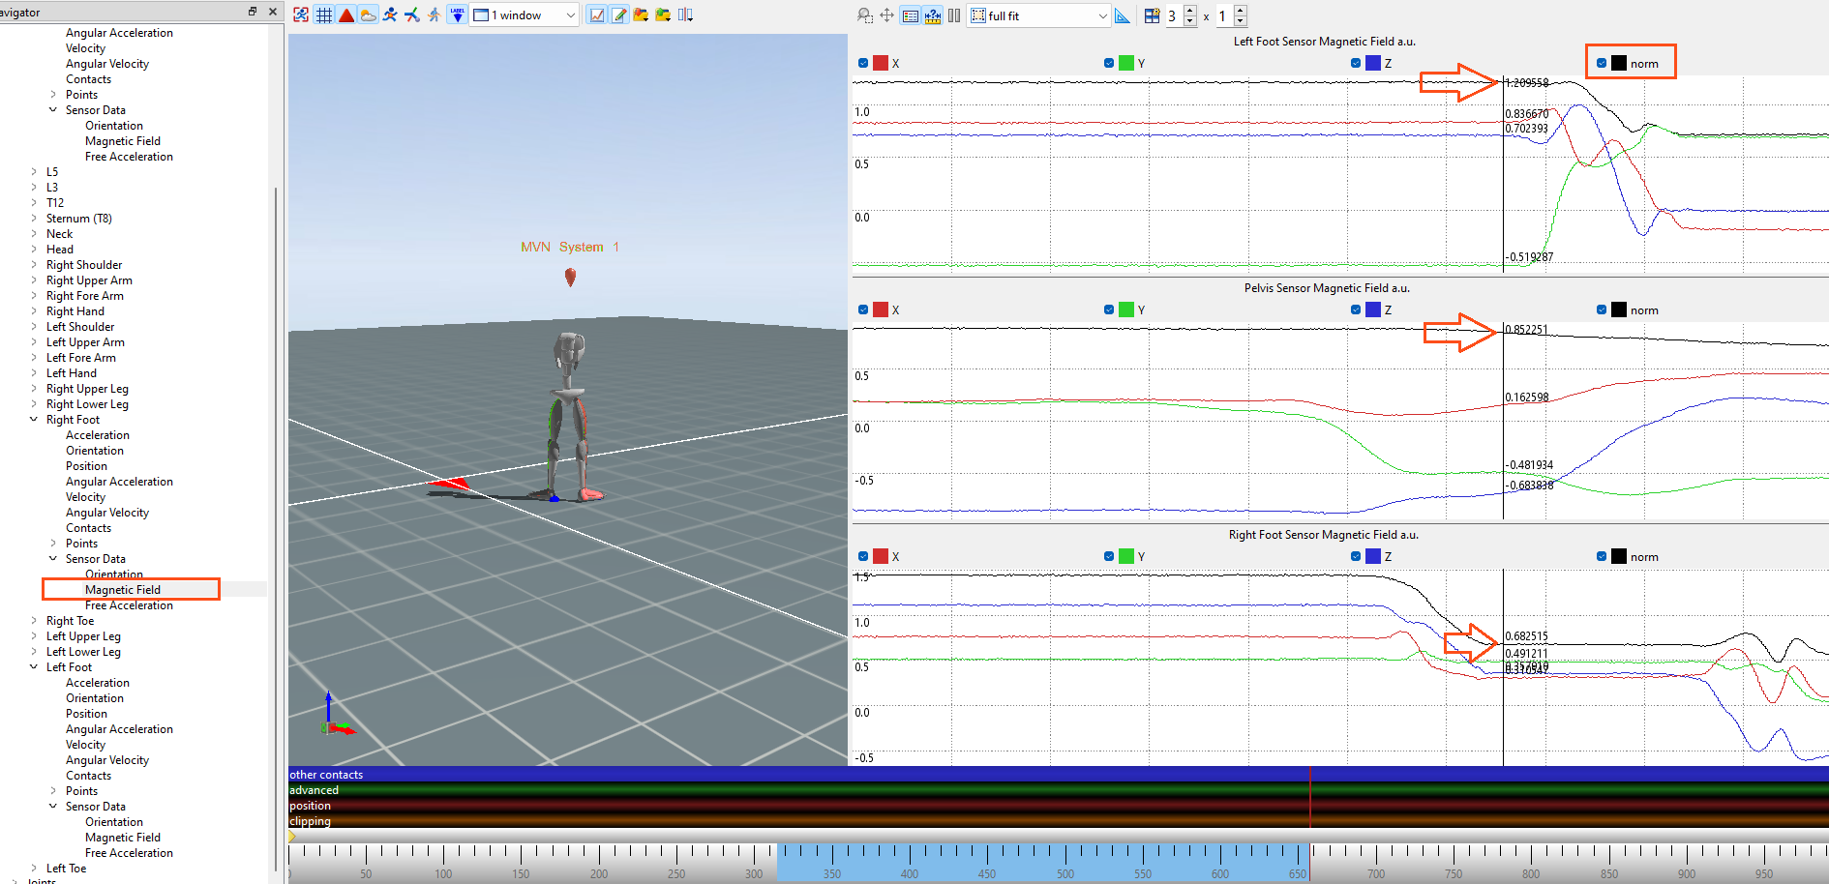The height and width of the screenshot is (884, 1829).
Task: Select the legend panel icon in the chart toolbar
Action: point(910,15)
